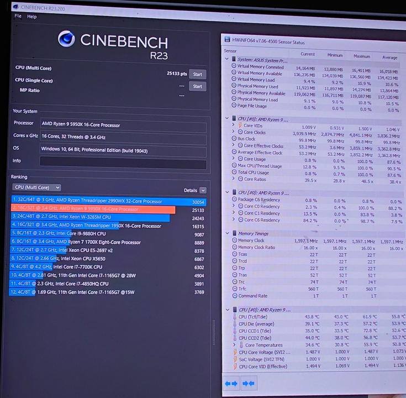Image resolution: width=406 pixels, height=398 pixels.
Task: Select the Processor name field
Action: click(123, 125)
